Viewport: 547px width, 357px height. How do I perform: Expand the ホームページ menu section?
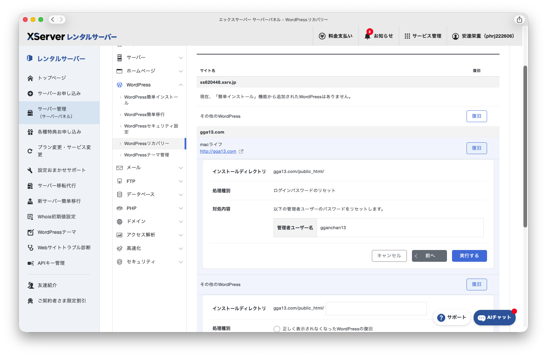tap(149, 71)
